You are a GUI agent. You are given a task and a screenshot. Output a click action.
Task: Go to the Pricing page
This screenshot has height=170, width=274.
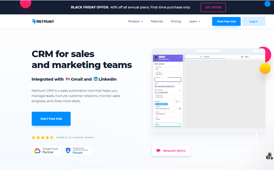[x=176, y=21]
